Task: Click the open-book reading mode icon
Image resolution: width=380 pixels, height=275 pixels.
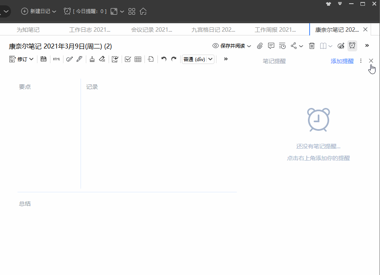Action: point(323,46)
